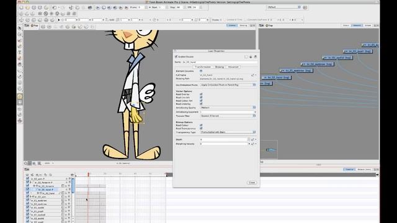This screenshot has height=223, width=397.
Task: Toggle the Enable/Disable checkbox in Layer Properties
Action: click(176, 56)
